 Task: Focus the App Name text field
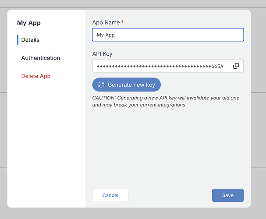coord(168,35)
